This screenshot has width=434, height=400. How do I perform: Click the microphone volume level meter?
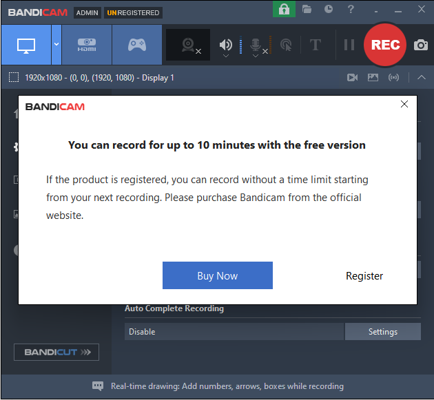270,45
